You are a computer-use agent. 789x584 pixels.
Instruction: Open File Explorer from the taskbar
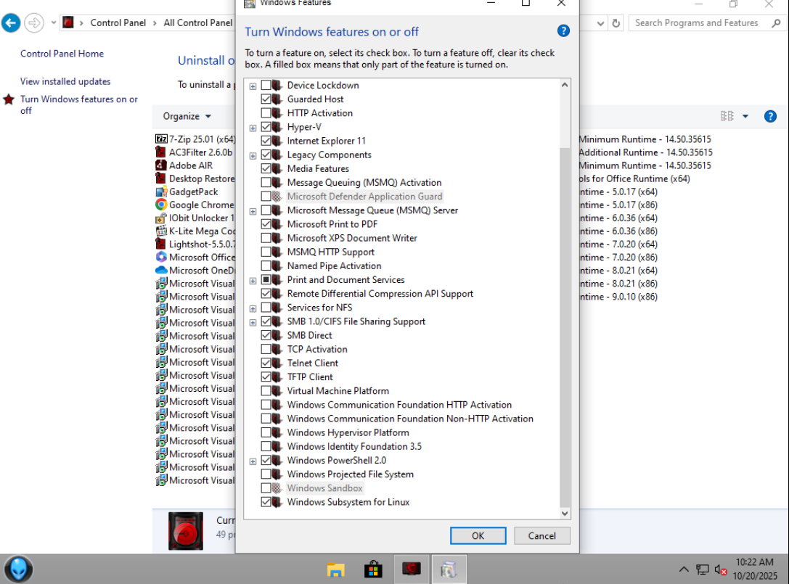pos(335,569)
